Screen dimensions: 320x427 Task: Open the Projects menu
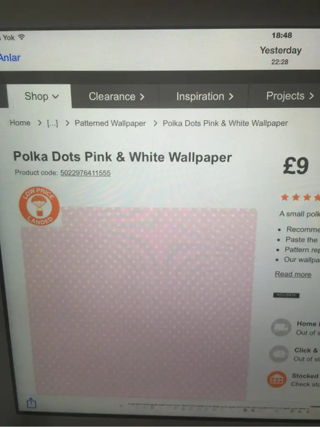[x=290, y=96]
